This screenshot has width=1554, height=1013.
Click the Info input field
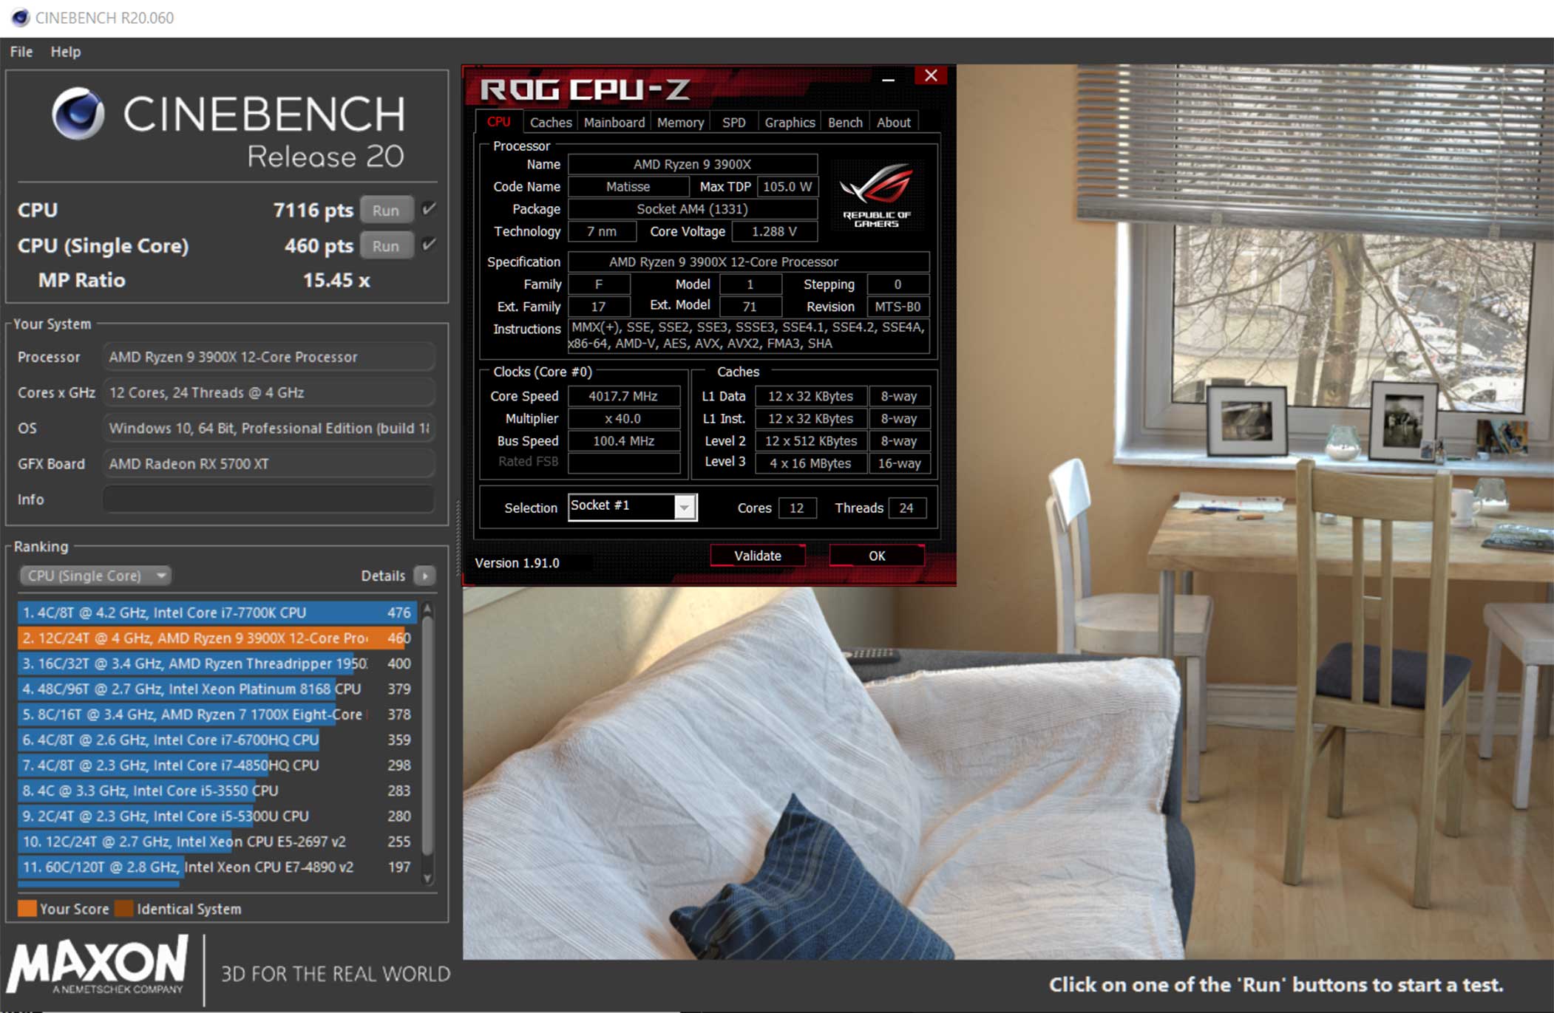pyautogui.click(x=268, y=499)
